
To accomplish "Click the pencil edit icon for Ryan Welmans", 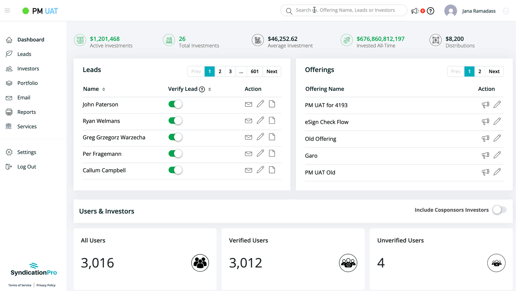I will point(260,121).
